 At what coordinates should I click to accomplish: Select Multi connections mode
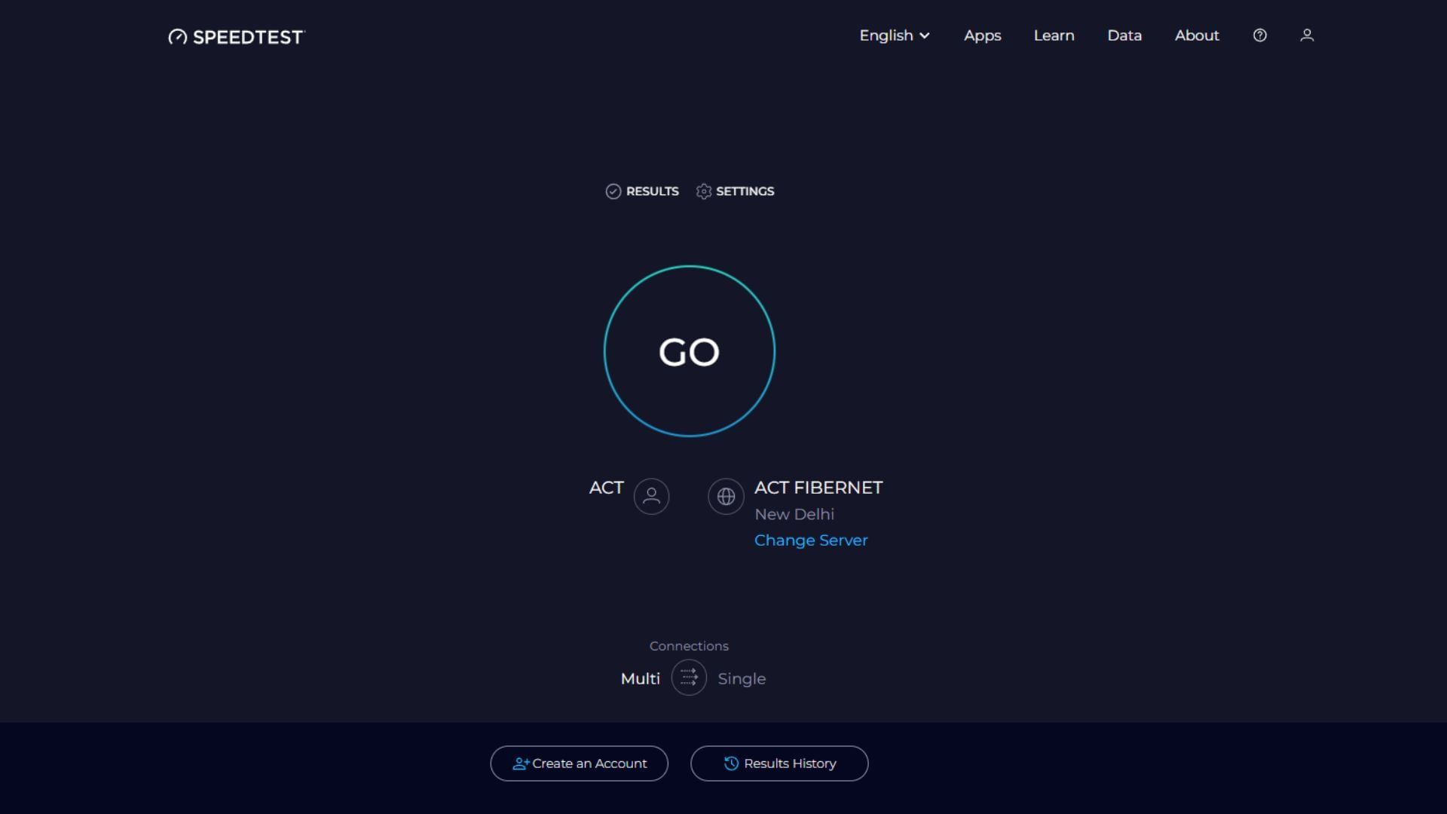pos(640,678)
